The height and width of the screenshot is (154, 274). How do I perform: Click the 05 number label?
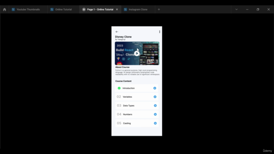(x=119, y=123)
